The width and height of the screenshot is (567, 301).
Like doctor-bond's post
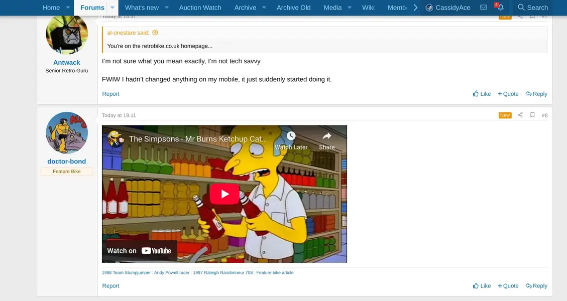click(482, 286)
